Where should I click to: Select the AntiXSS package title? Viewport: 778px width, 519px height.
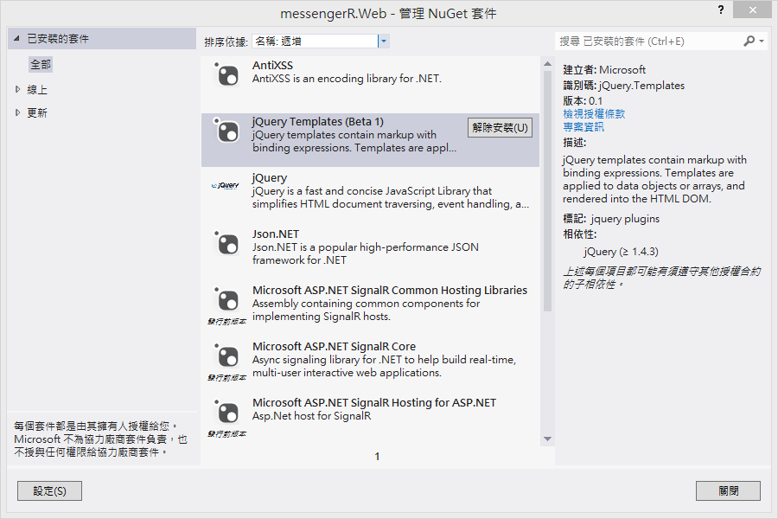pyautogui.click(x=272, y=65)
